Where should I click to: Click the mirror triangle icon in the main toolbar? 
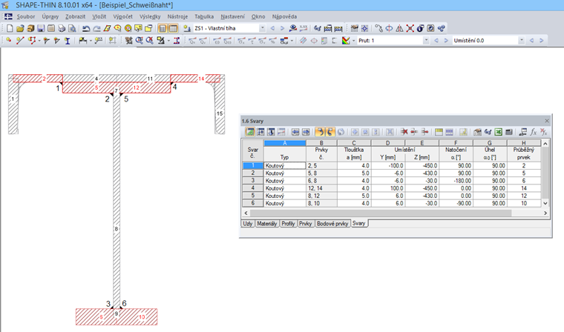(x=399, y=28)
